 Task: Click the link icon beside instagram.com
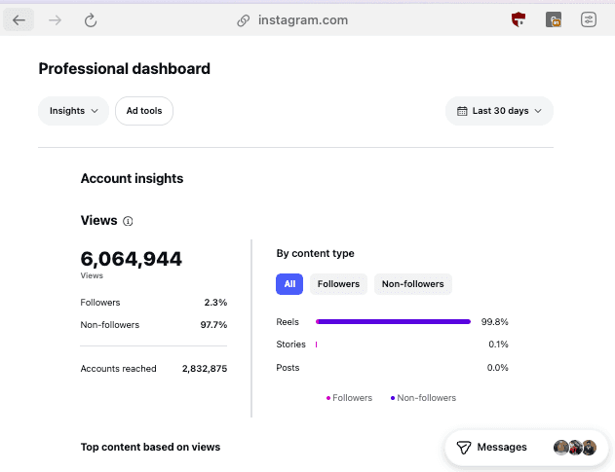pyautogui.click(x=244, y=20)
